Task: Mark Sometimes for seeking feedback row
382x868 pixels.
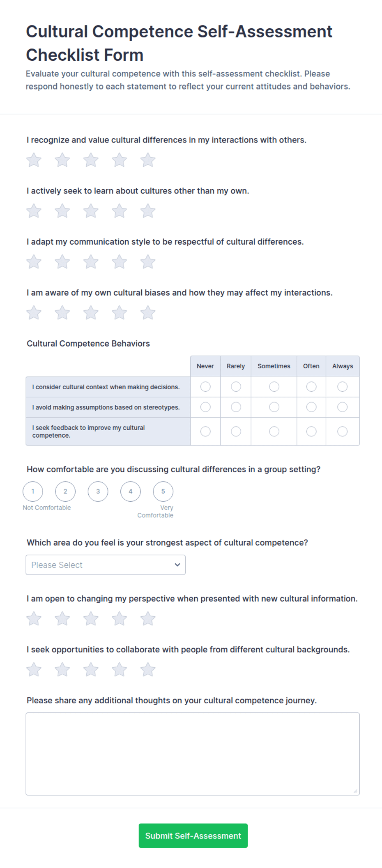Action: point(274,432)
